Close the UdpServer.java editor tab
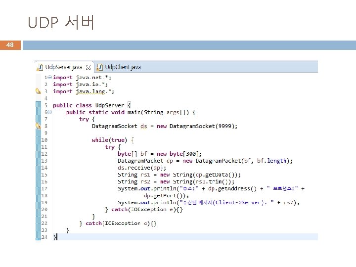Screen dimensions: 356x267 pyautogui.click(x=88, y=67)
